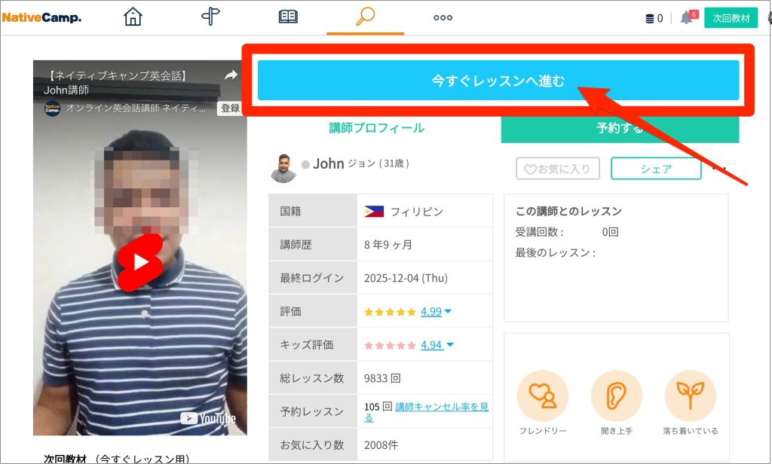Toggle お気に入り to favorite teacher John
The width and height of the screenshot is (772, 464).
click(x=557, y=168)
